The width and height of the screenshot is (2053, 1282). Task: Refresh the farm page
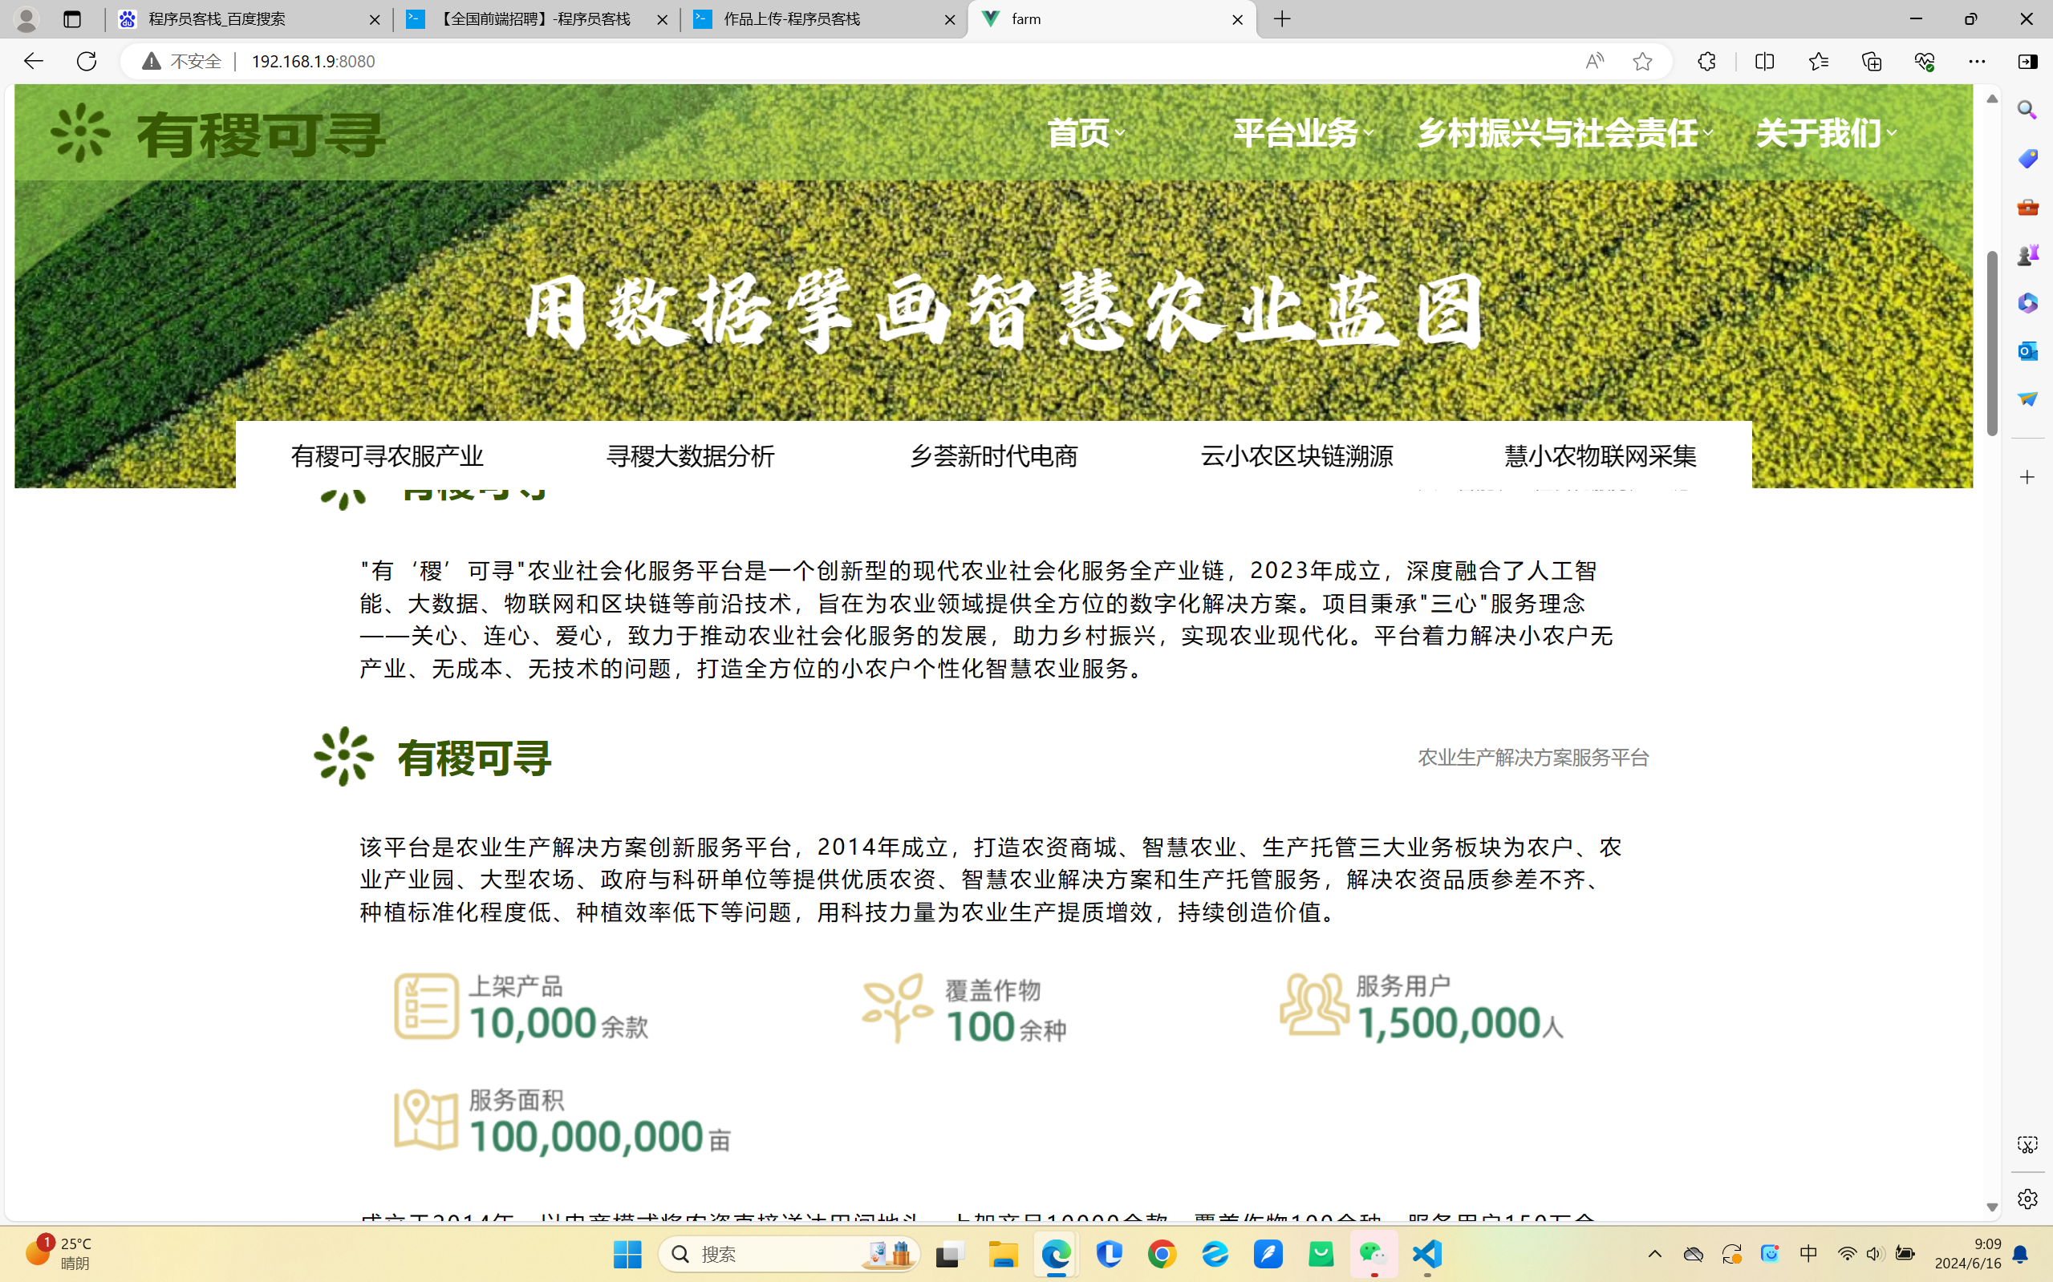(x=87, y=61)
